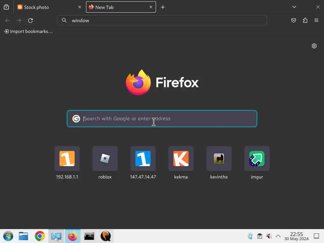Go forward one page
324x243 pixels.
(19, 21)
